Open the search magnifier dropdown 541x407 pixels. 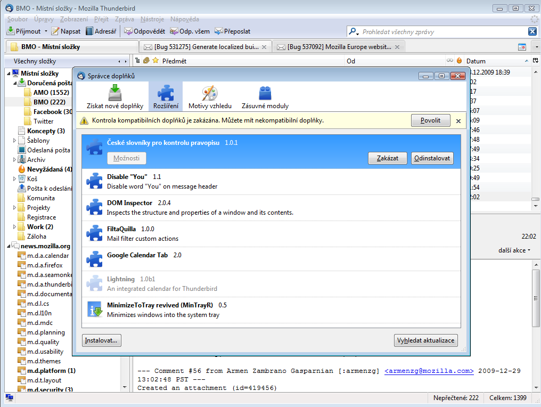pos(354,32)
